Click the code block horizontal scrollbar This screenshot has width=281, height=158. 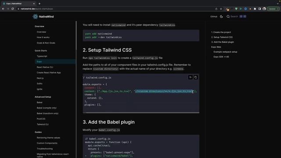(142, 113)
